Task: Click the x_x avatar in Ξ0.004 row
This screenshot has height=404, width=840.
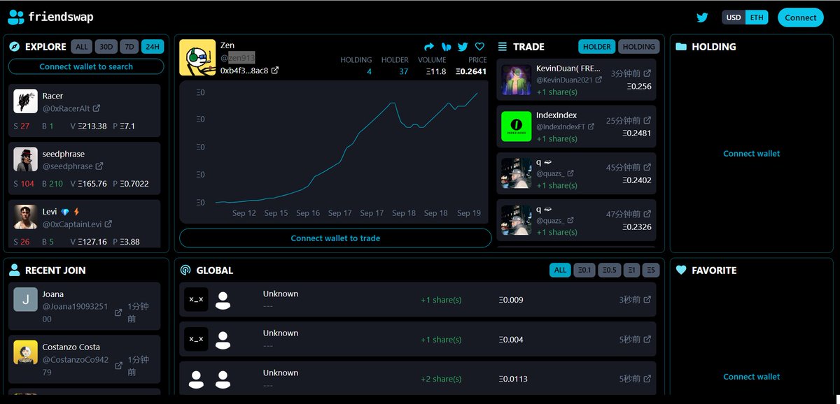Action: click(x=197, y=339)
